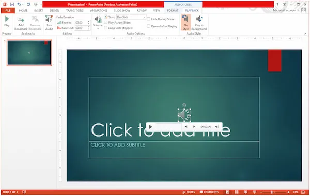Select slide 1 thumbnail in panel

point(29,53)
